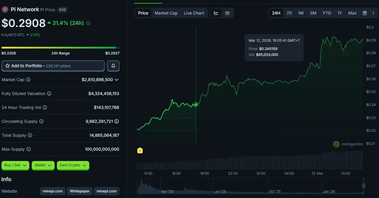Select the 1M time range
Screen dimensions: 379x198
(301, 13)
